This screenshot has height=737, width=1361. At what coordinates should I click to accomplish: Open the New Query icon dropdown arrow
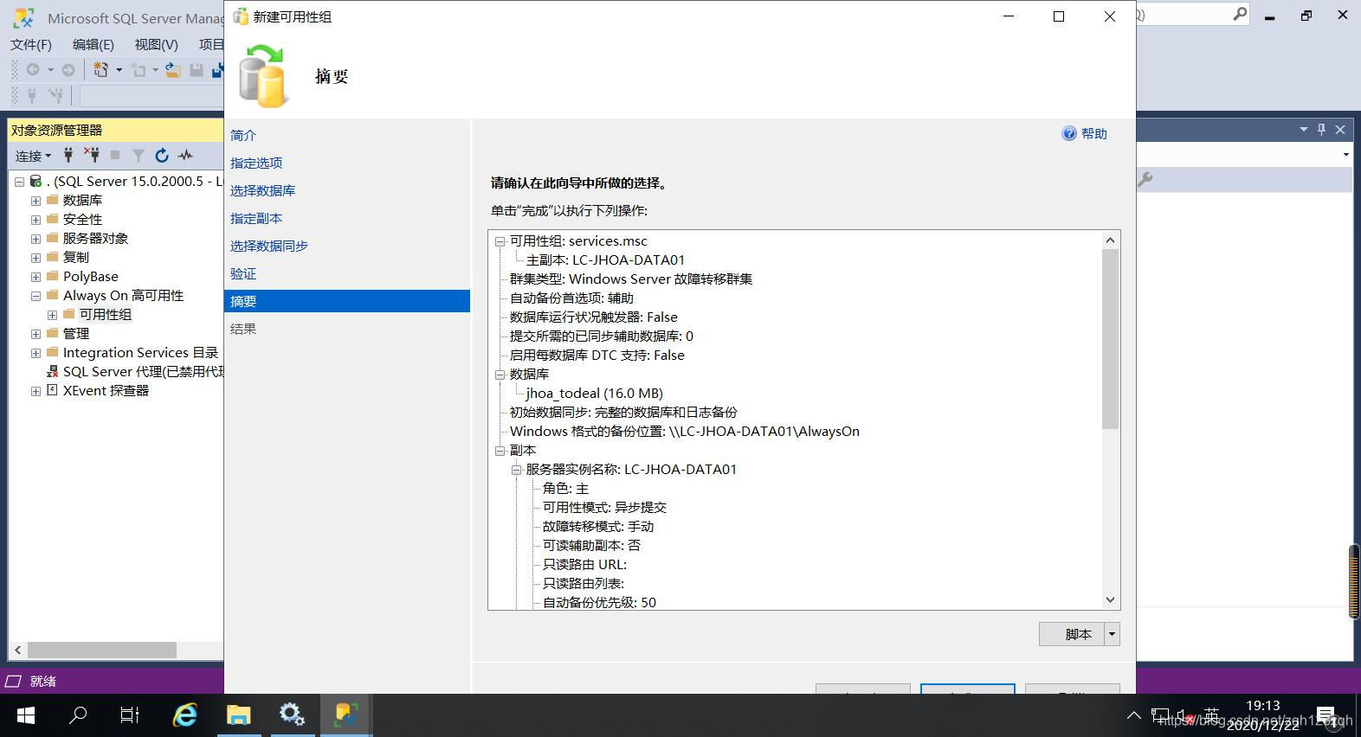pos(119,70)
